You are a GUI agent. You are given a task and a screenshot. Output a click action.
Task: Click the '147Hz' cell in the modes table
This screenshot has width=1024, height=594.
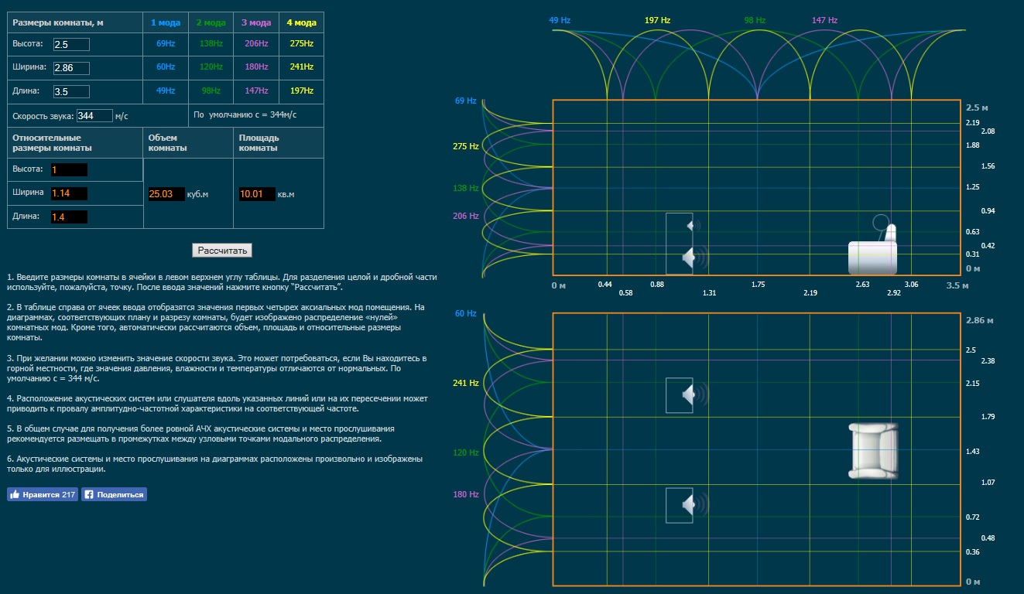256,91
